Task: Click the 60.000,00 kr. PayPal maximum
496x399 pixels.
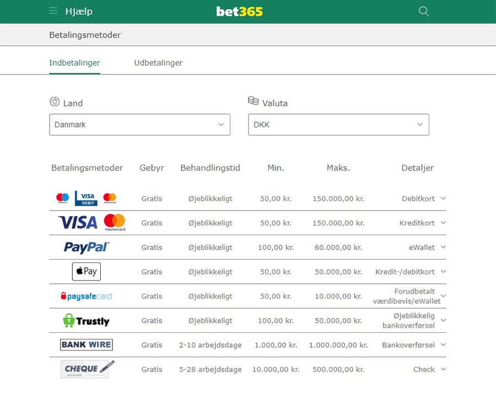Action: pos(338,247)
